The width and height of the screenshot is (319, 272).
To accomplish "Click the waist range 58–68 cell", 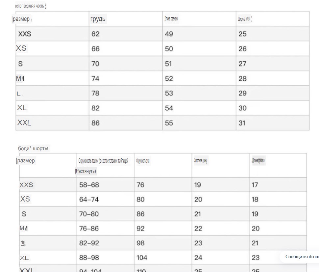I will coord(89,185).
